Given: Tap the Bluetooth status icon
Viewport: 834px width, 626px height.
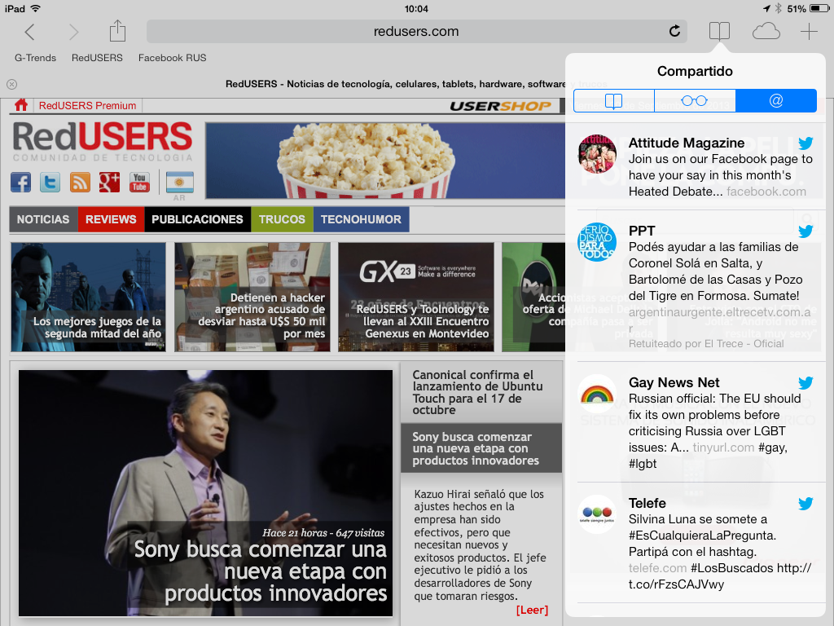Looking at the screenshot, I should point(778,8).
